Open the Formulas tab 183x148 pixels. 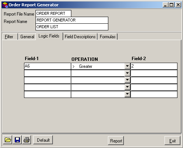click(x=108, y=37)
